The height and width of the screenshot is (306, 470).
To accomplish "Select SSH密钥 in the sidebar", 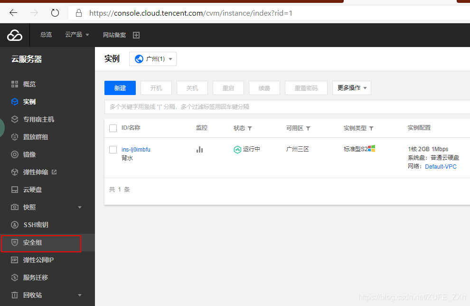I will [36, 225].
